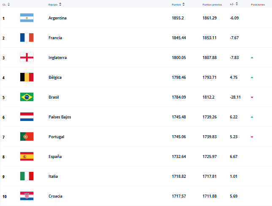Click Inglaterra's green up position arrow
Viewport: 272px width, 206px height.
click(252, 57)
